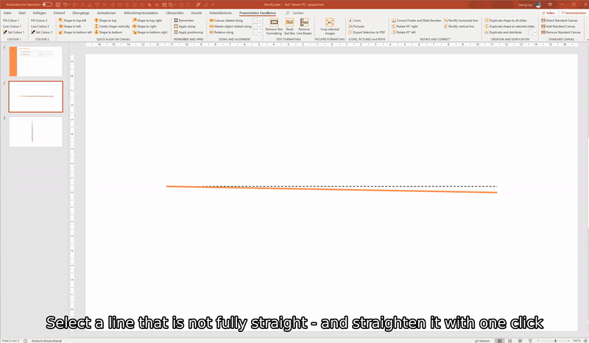Click Rotate 45° right
589x343 pixels.
404,26
